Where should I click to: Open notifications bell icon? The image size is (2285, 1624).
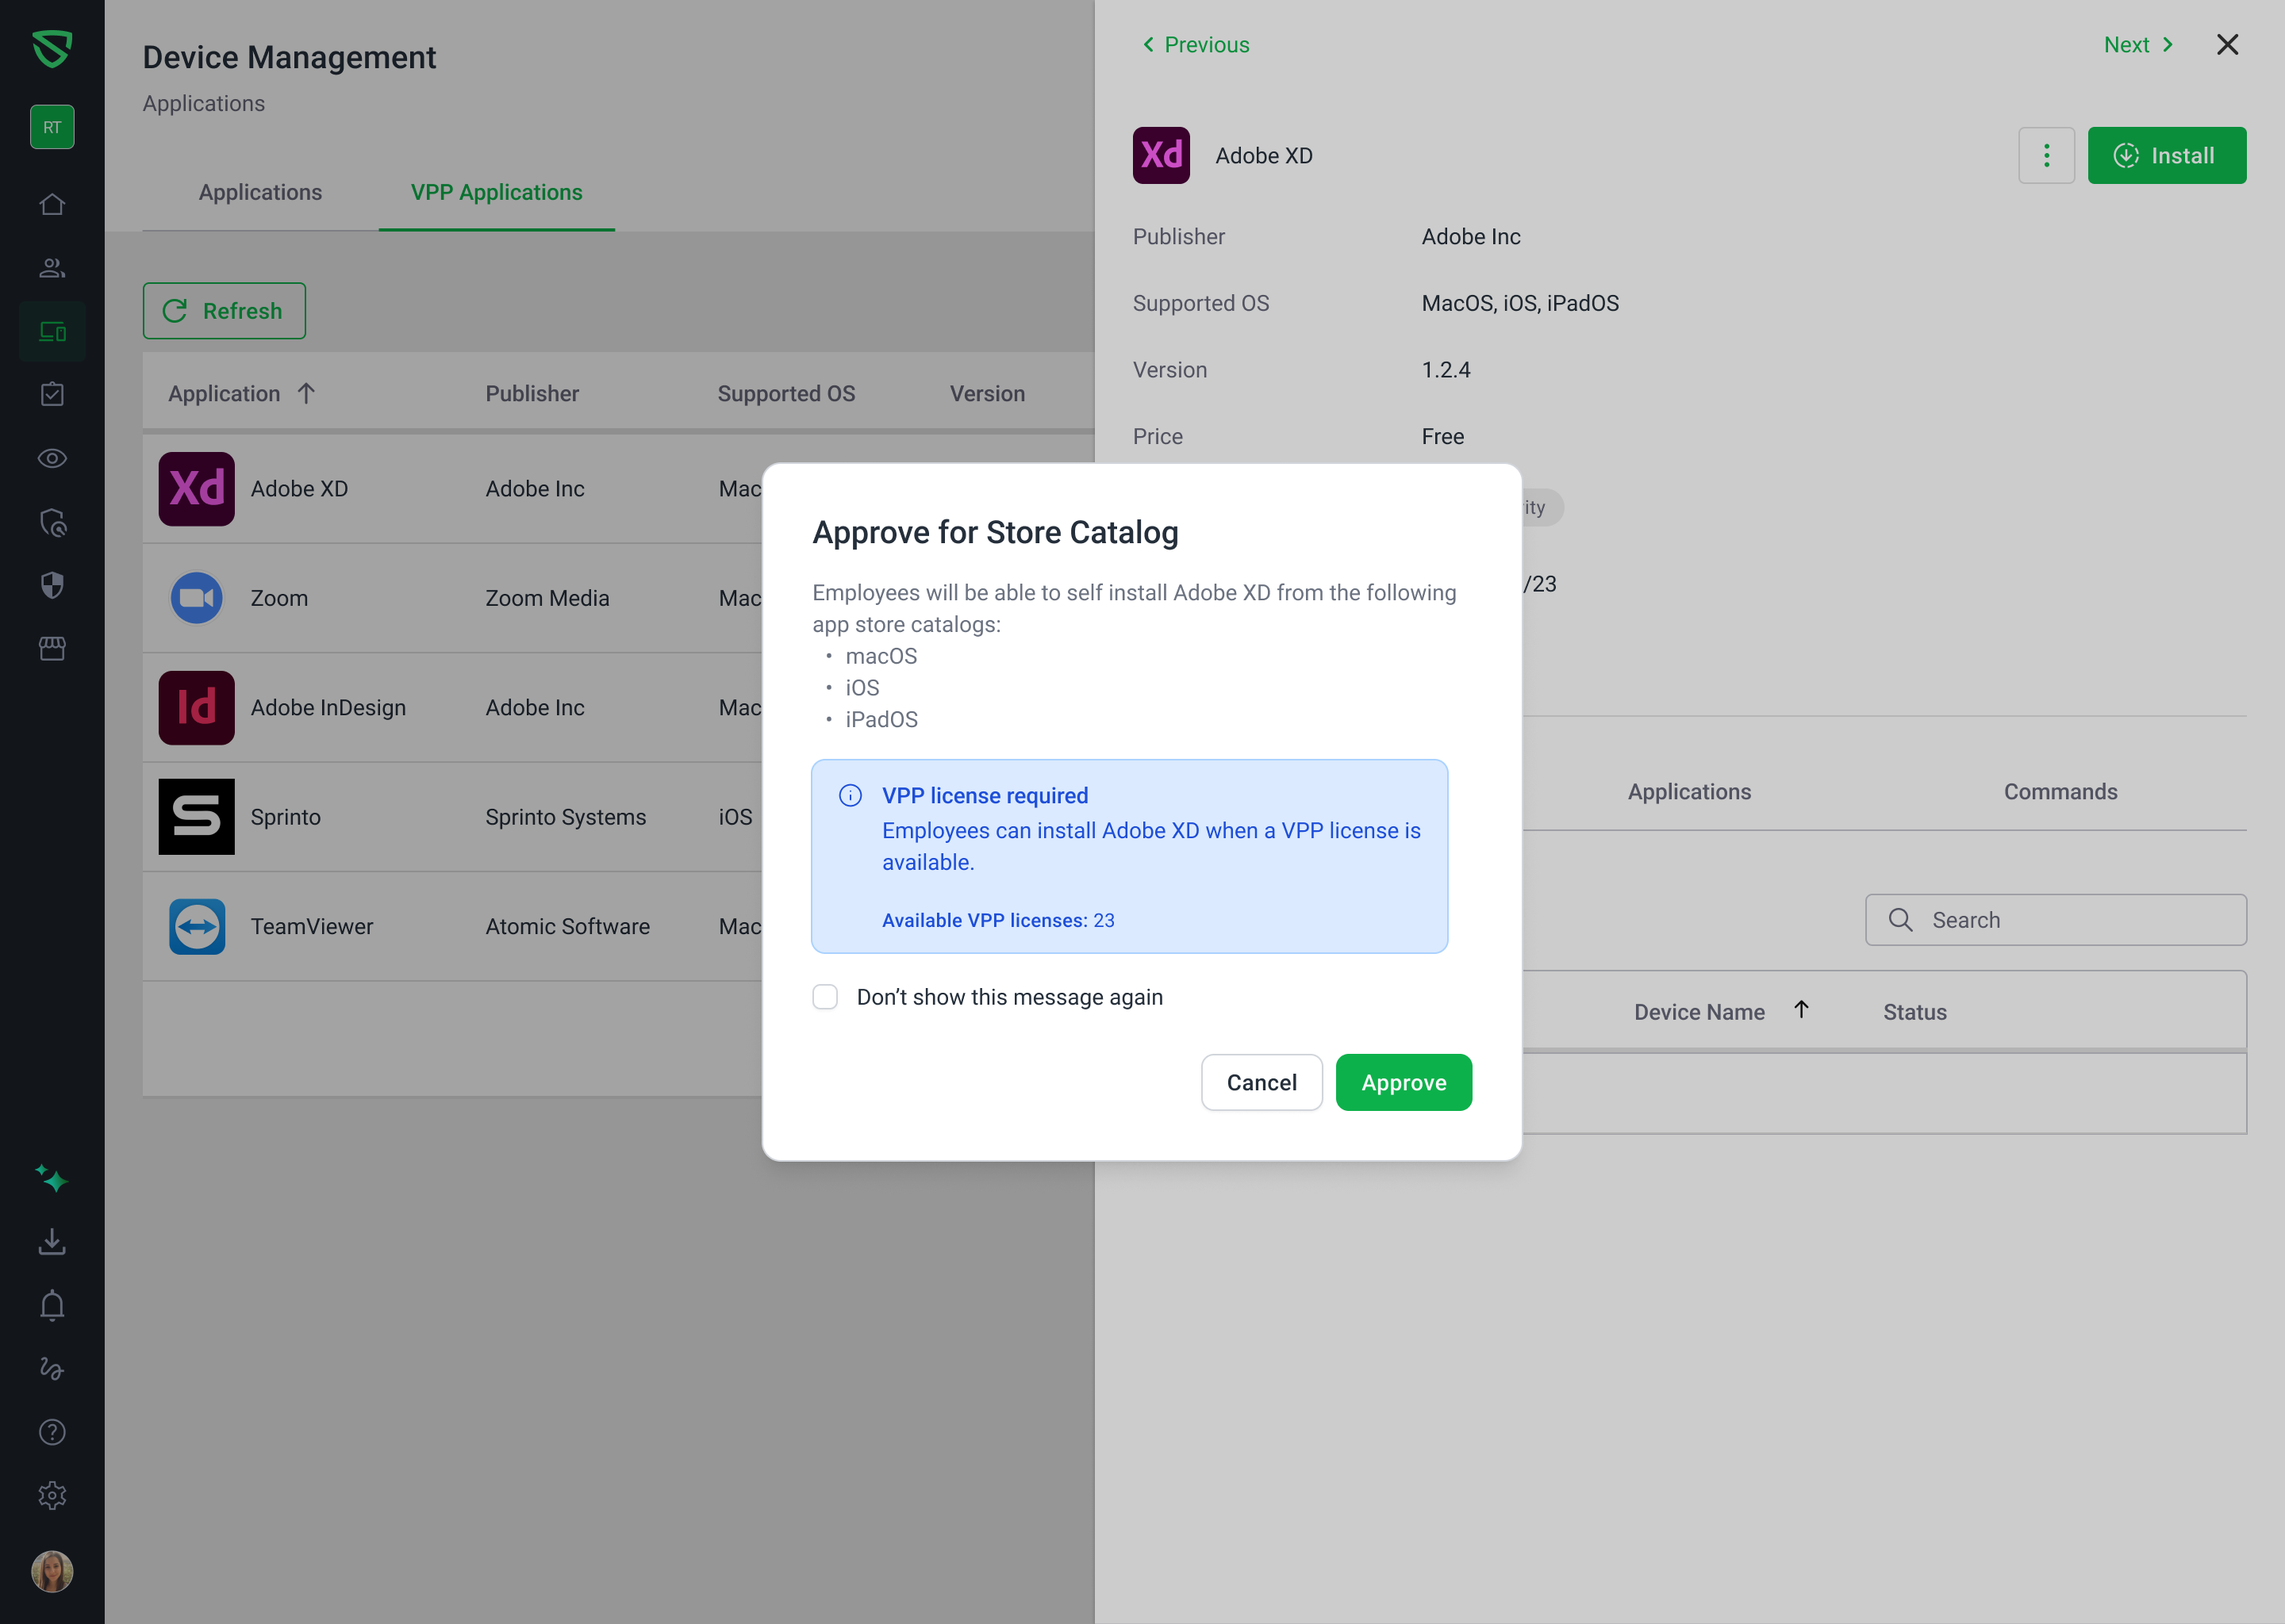point(52,1305)
